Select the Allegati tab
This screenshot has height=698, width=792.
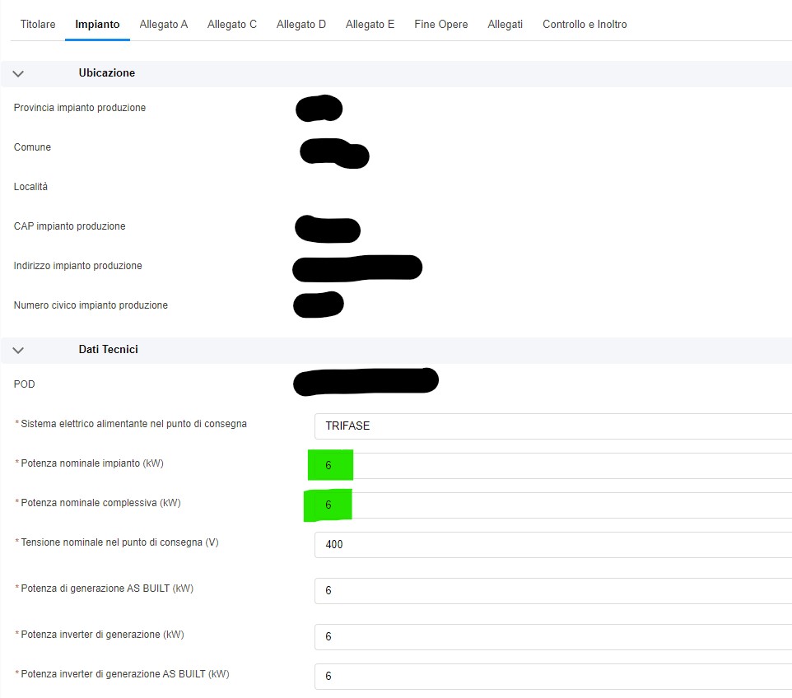(x=505, y=25)
